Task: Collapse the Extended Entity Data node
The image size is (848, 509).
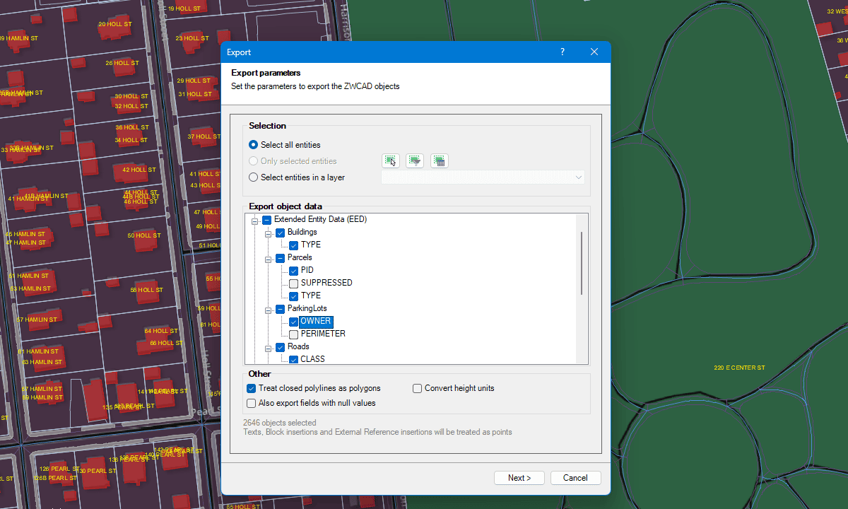Action: [x=255, y=220]
